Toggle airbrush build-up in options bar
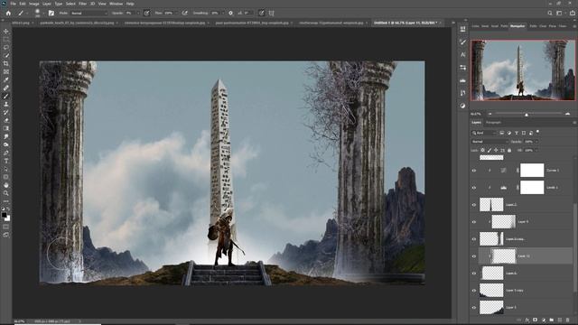 184,13
